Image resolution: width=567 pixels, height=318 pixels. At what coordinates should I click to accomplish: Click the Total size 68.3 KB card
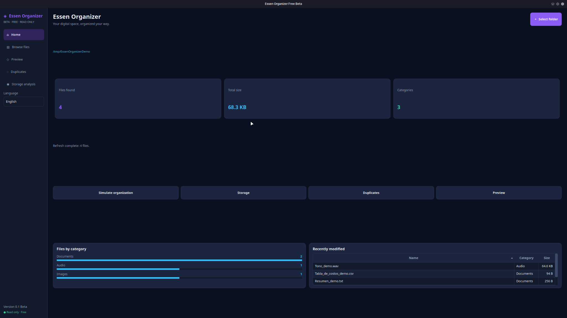(x=307, y=99)
